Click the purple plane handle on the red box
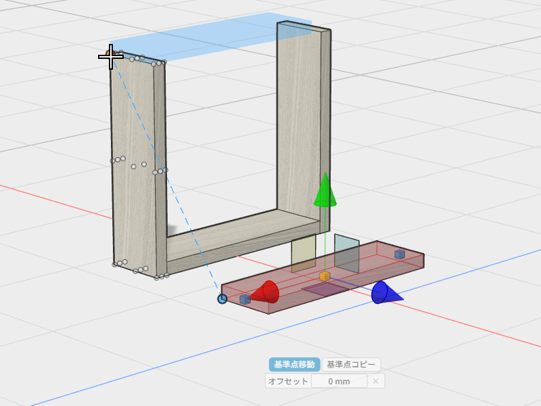 click(325, 289)
